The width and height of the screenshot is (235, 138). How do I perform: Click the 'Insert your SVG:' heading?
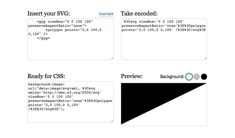point(49,14)
